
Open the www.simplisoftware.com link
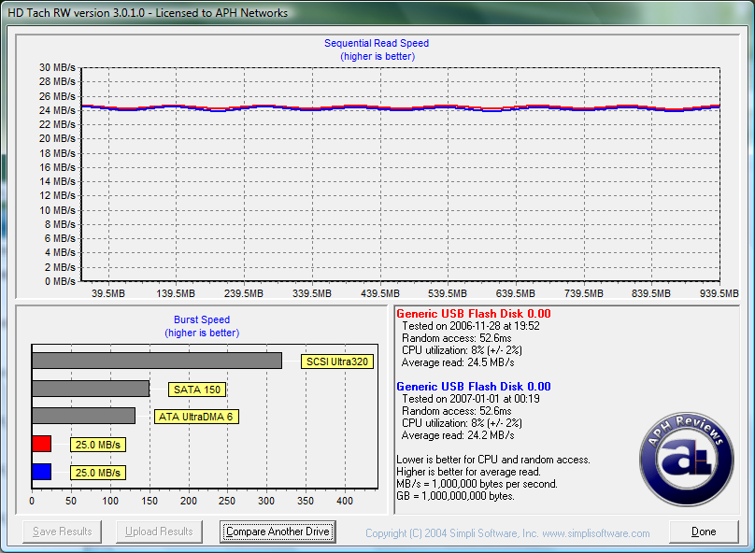coord(595,533)
